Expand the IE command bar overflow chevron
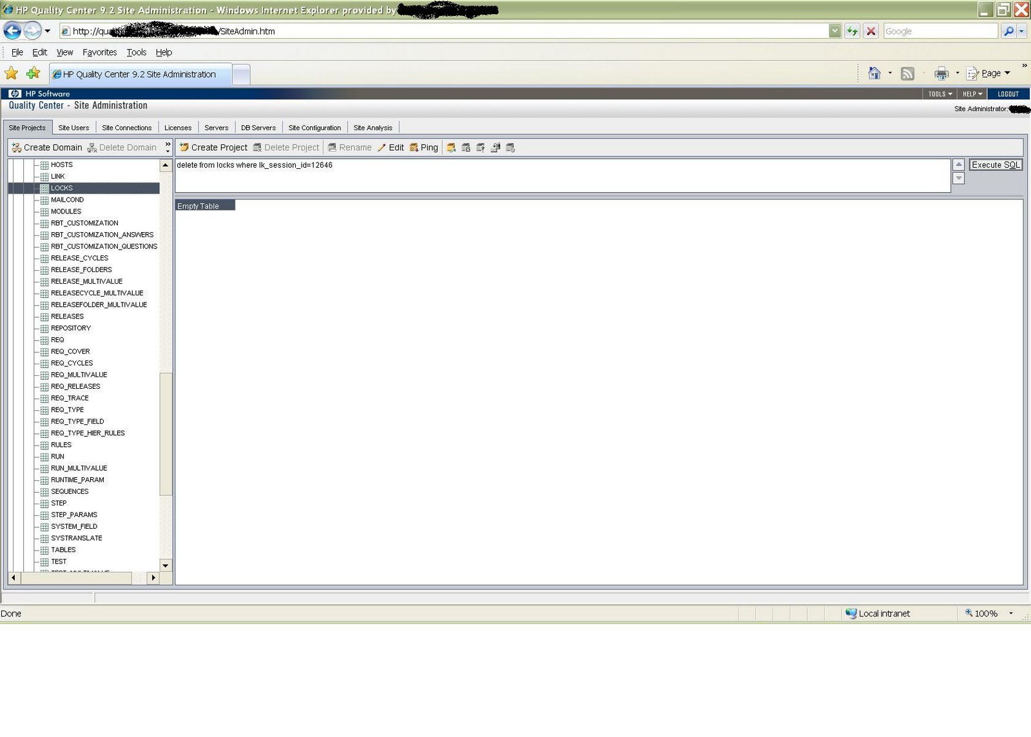The width and height of the screenshot is (1031, 737). click(x=1025, y=66)
